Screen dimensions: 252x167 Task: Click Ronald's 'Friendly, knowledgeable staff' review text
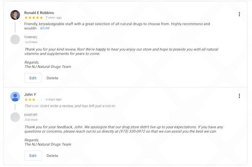(117, 24)
